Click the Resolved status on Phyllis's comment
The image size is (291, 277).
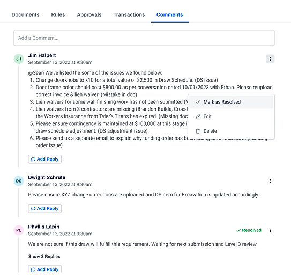point(249,230)
